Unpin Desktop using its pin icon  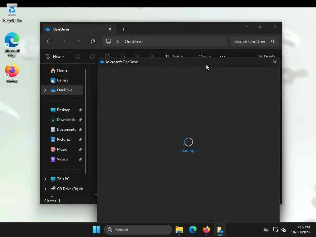(81, 110)
